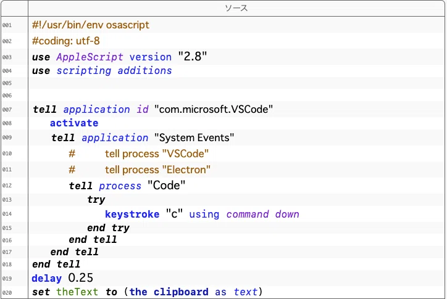This screenshot has height=299, width=447.
Task: Click line number 020
Action: tap(7, 292)
